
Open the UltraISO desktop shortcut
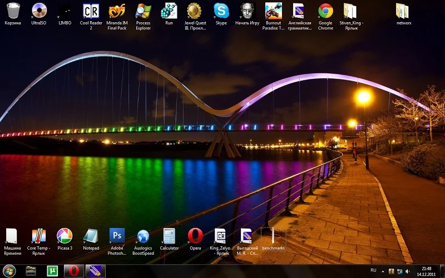coord(39,11)
